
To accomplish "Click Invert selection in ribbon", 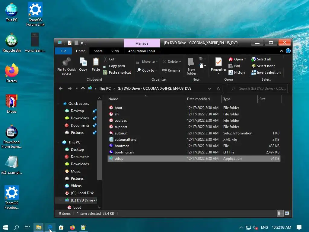I will pyautogui.click(x=266, y=72).
